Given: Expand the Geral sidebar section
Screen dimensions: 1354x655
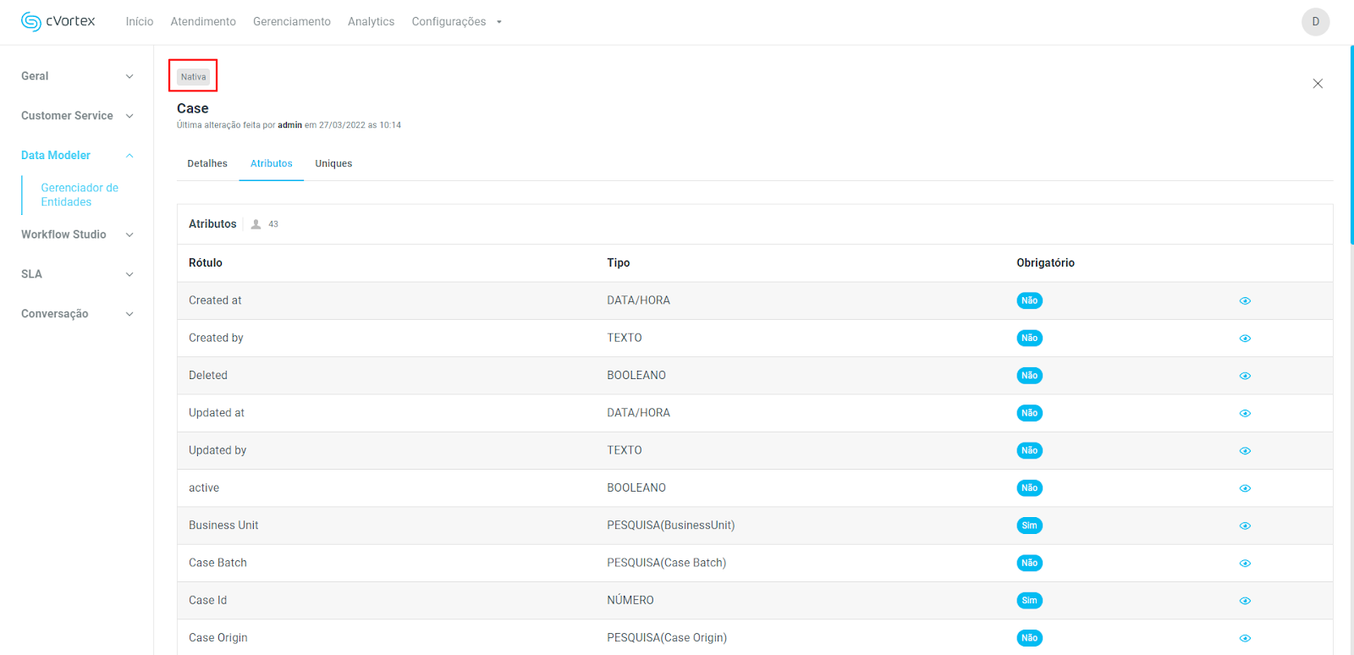Looking at the screenshot, I should [x=77, y=76].
